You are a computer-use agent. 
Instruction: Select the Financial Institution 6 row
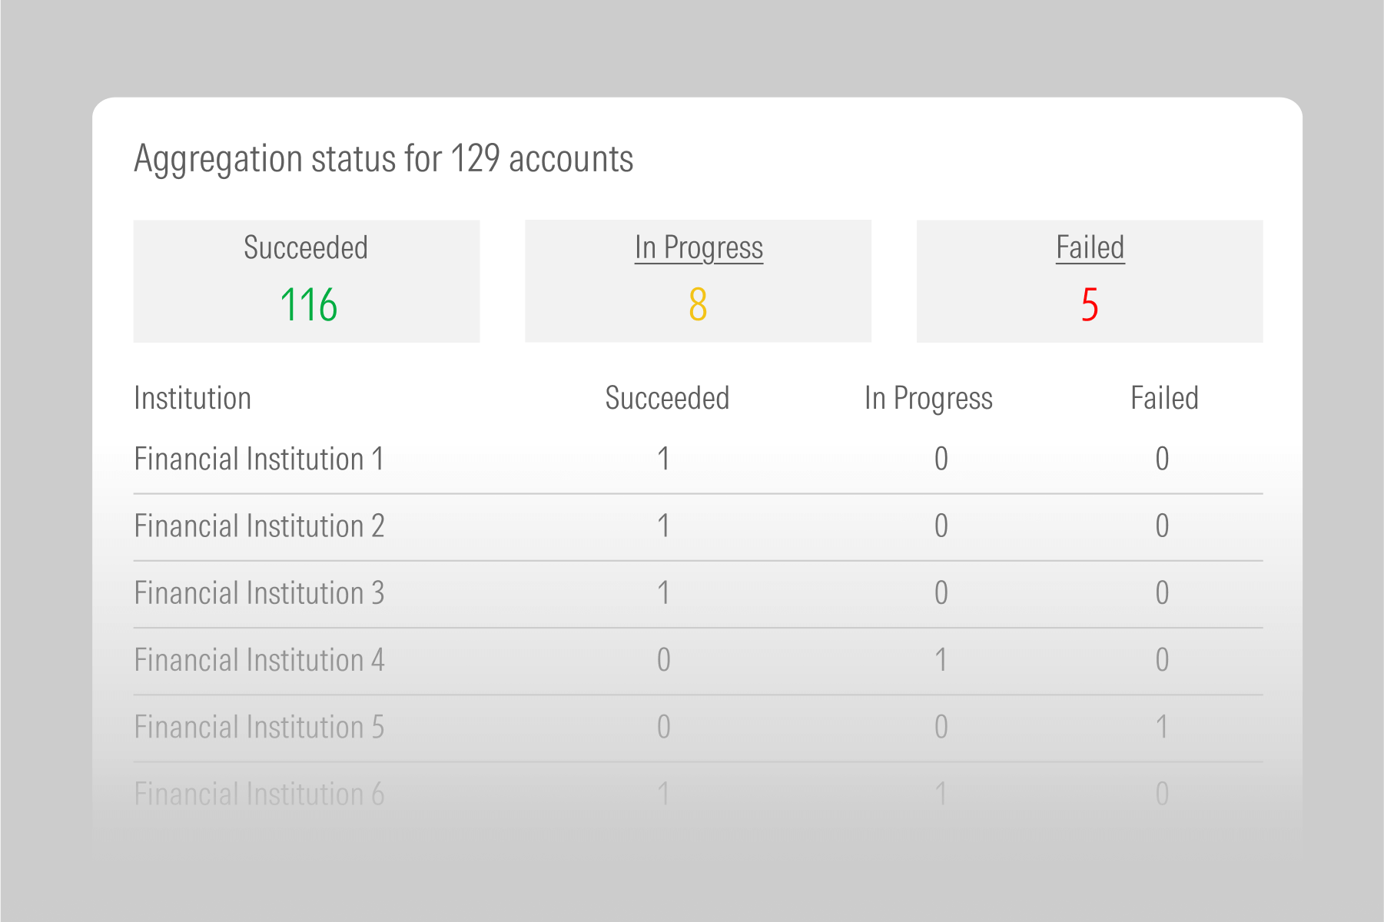click(259, 794)
